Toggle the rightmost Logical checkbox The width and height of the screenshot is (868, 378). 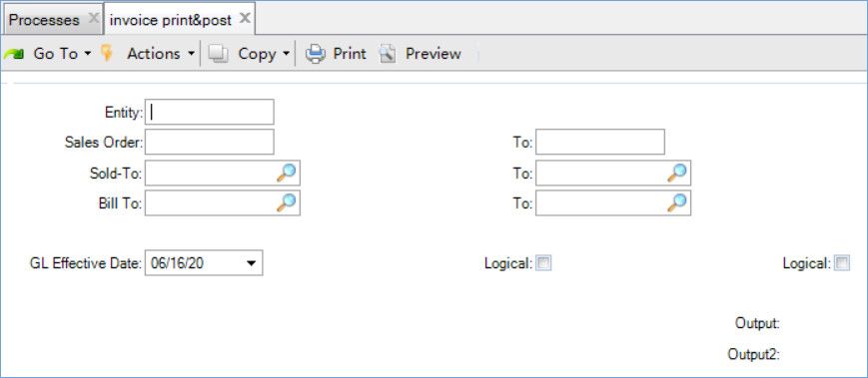[x=843, y=263]
